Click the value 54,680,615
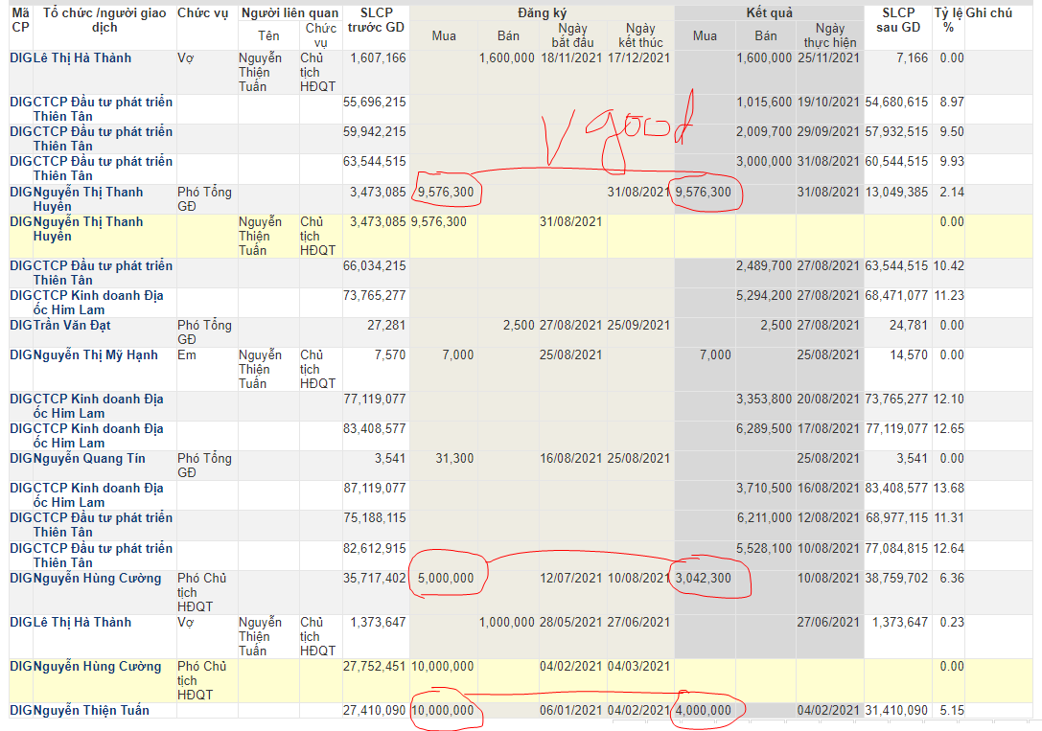 (896, 103)
